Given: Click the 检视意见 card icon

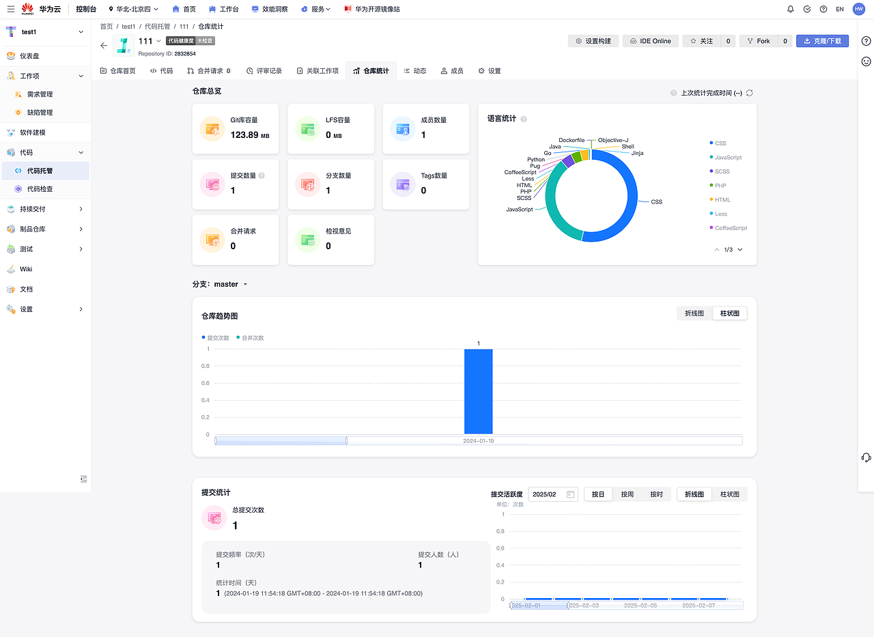Looking at the screenshot, I should coord(307,240).
